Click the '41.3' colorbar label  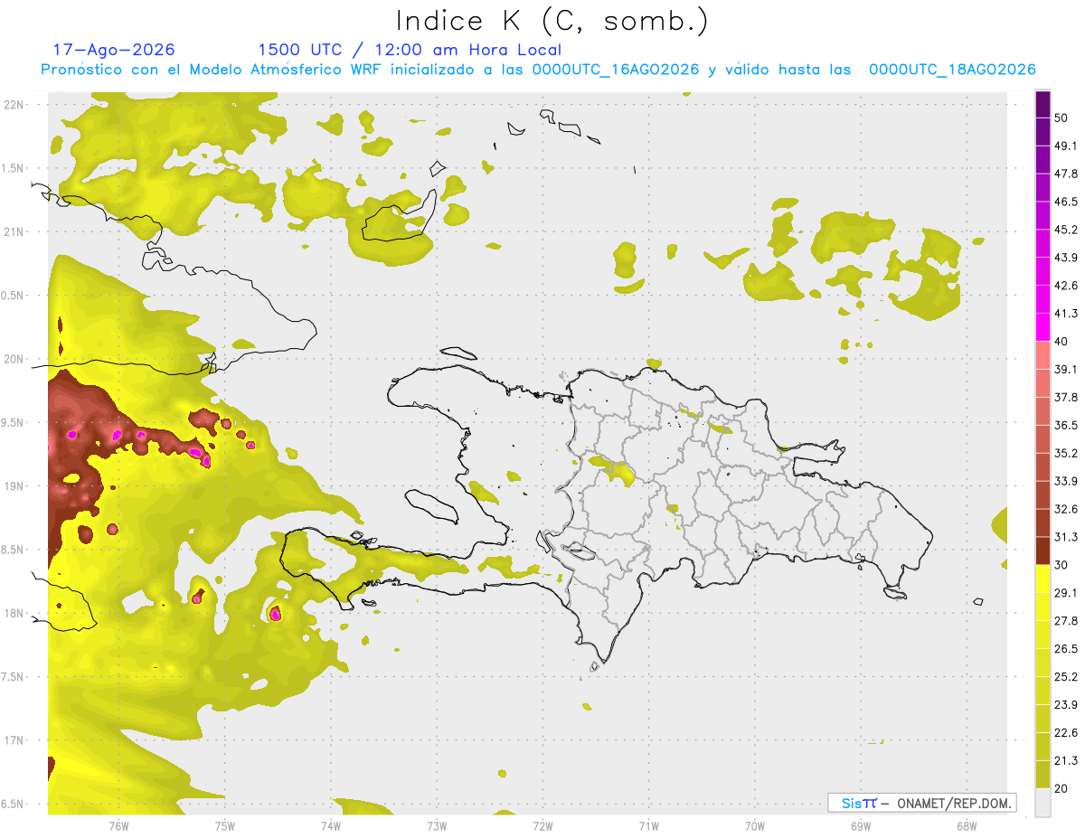1066,314
